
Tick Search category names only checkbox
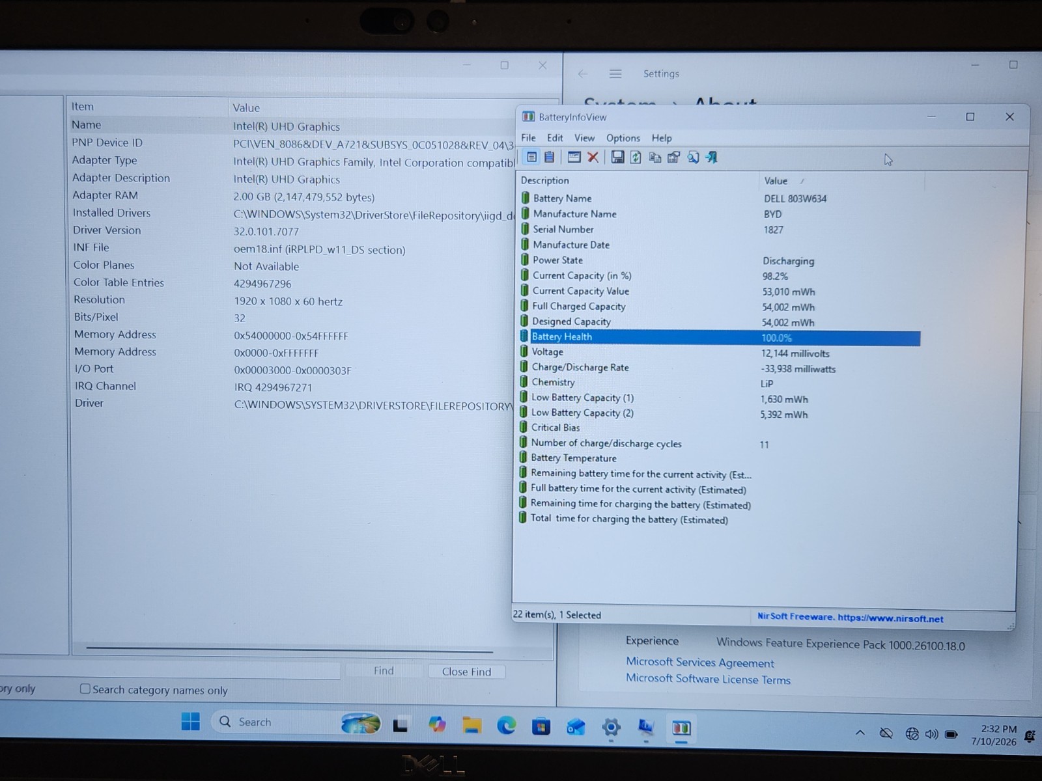click(x=85, y=689)
